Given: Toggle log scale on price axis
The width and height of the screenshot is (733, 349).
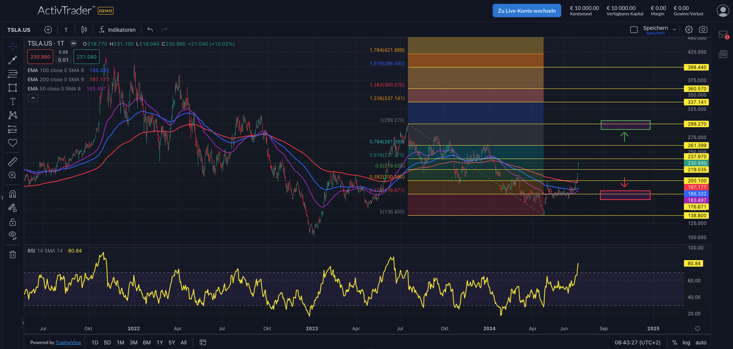Looking at the screenshot, I should [x=686, y=342].
